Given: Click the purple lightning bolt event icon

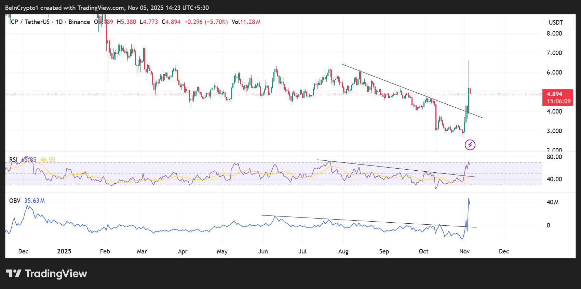Looking at the screenshot, I should (x=470, y=145).
